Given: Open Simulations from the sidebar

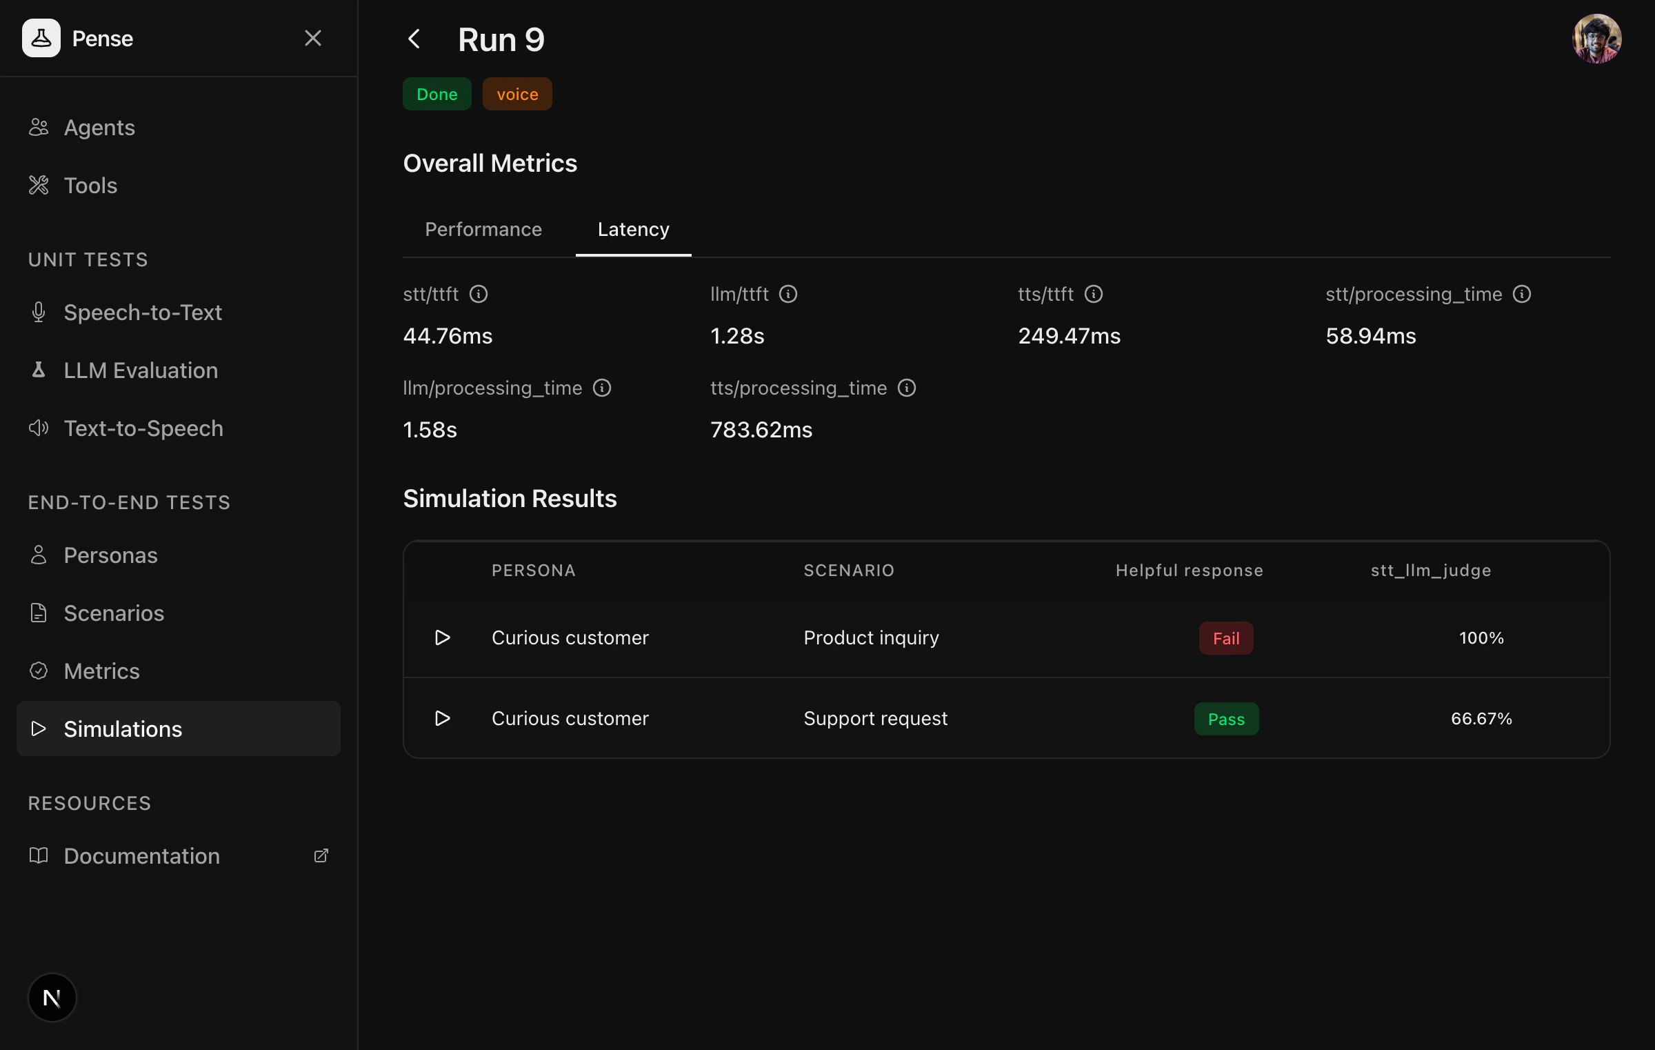Looking at the screenshot, I should (x=122, y=729).
